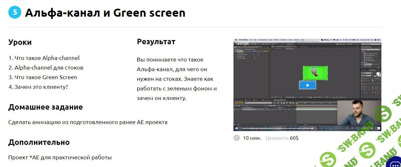Mute the video with the speaker icon

point(237,128)
